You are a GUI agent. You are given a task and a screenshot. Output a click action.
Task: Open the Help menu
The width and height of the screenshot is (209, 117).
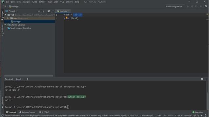point(77,2)
